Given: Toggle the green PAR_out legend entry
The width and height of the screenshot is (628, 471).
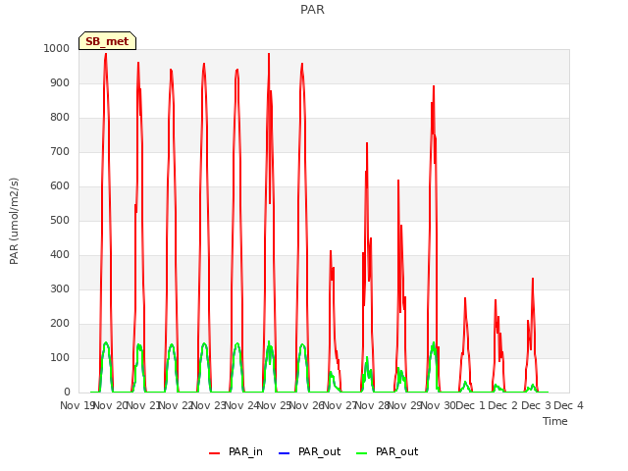Looking at the screenshot, I should [387, 451].
